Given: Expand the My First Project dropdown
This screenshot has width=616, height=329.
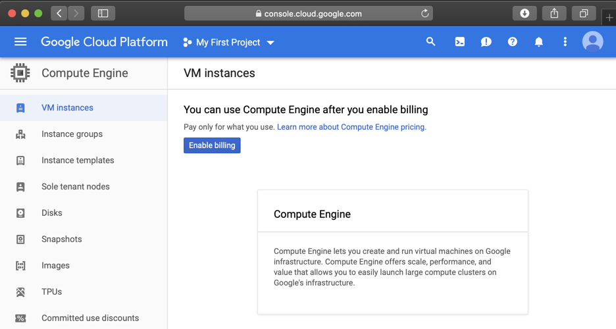Looking at the screenshot, I should point(228,42).
